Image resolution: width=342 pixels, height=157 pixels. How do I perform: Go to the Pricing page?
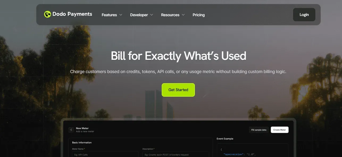[199, 15]
